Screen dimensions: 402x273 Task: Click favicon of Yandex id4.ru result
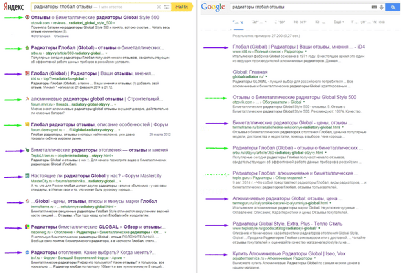[x=27, y=73]
